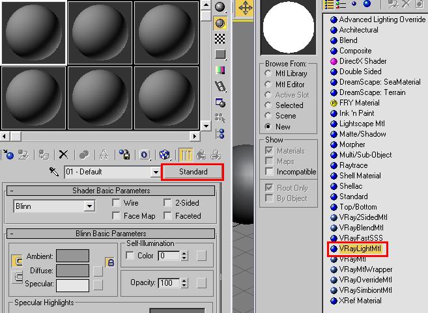Screen dimensions: 428x313
Task: Open the Diffuse color swatch
Action: tap(72, 271)
